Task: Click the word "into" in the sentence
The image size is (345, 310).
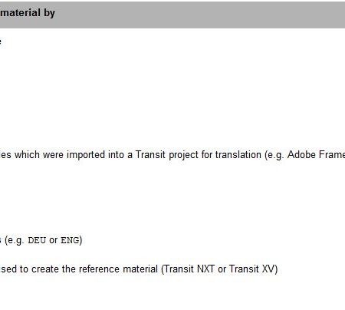Action: [x=116, y=155]
